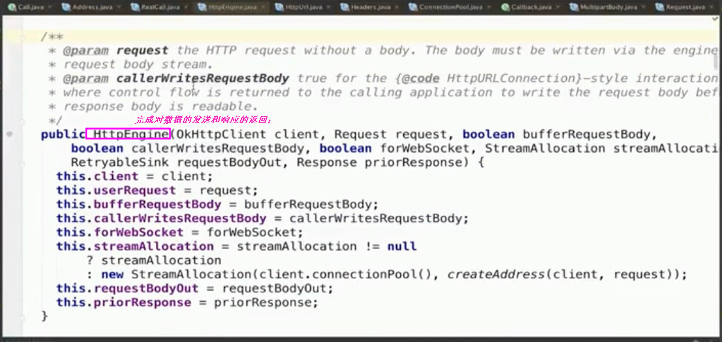Switch to the Callback.java tab
Viewport: 722px width, 342px height.
(531, 8)
